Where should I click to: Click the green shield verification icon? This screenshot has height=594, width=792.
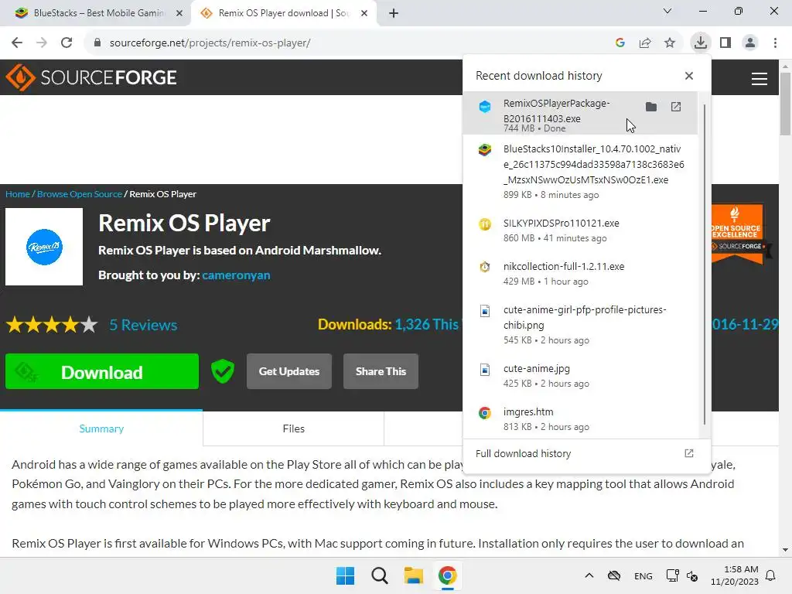(x=222, y=371)
